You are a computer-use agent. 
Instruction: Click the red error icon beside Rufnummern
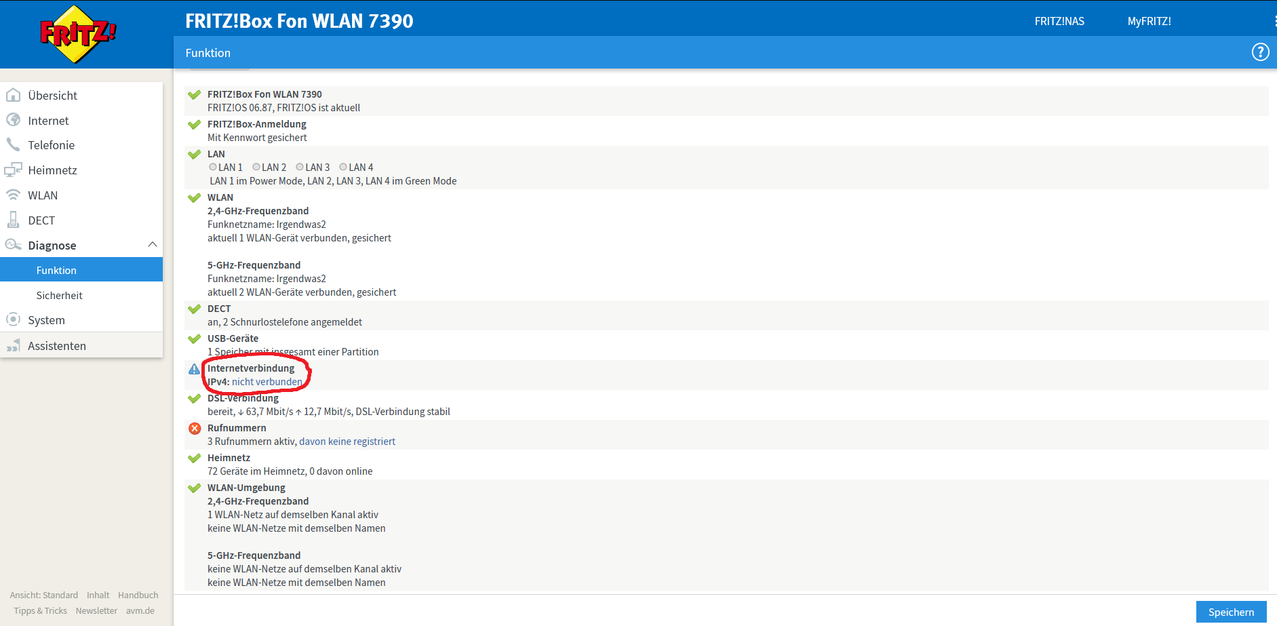click(x=195, y=428)
